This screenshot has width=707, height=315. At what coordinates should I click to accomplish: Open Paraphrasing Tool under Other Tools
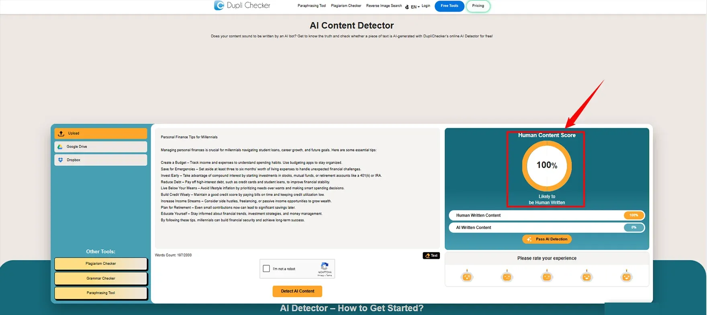click(x=101, y=293)
